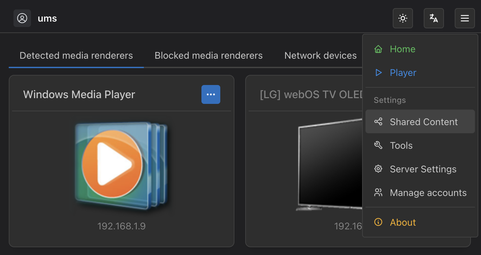Click the Server Settings gear icon
This screenshot has height=255, width=481.
click(x=378, y=169)
